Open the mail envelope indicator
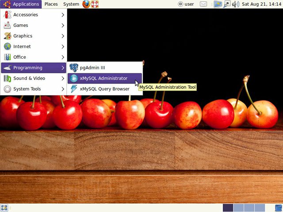This screenshot has height=212, width=283. click(203, 4)
